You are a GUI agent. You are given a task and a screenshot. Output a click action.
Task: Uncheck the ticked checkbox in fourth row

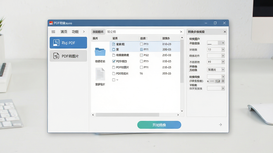(114, 61)
